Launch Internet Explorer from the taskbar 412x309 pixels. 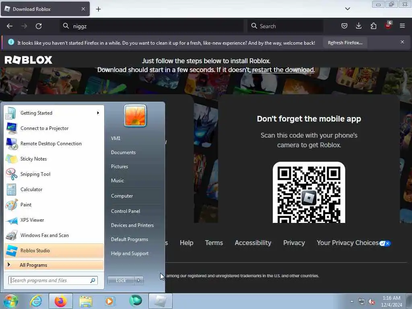36,301
